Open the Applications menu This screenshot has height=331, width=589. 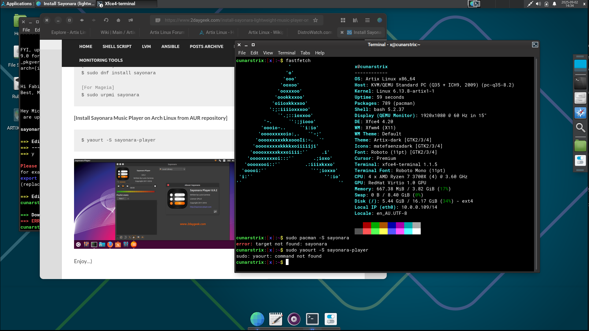point(17,4)
